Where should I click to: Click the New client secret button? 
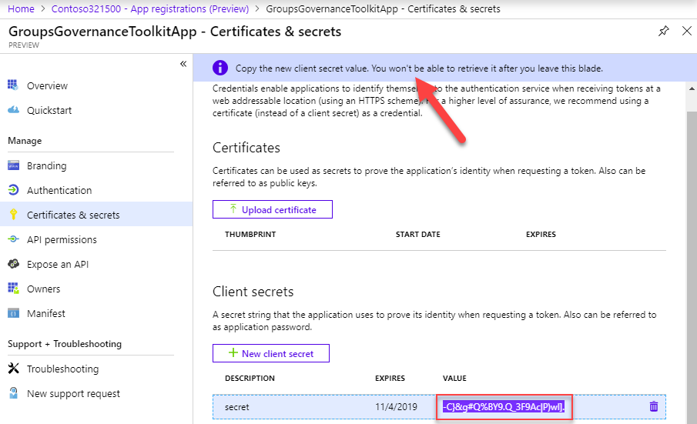pyautogui.click(x=270, y=353)
